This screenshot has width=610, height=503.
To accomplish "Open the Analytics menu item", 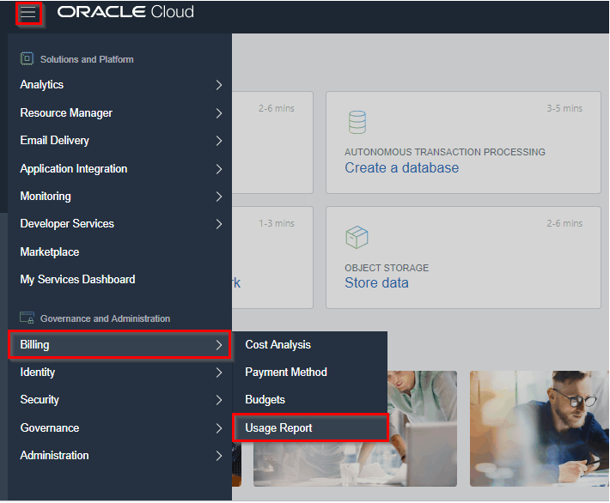I will 119,85.
